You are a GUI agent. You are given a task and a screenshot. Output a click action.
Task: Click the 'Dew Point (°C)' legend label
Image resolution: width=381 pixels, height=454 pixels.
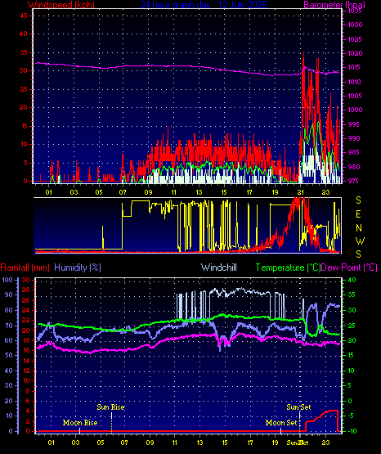tap(349, 267)
